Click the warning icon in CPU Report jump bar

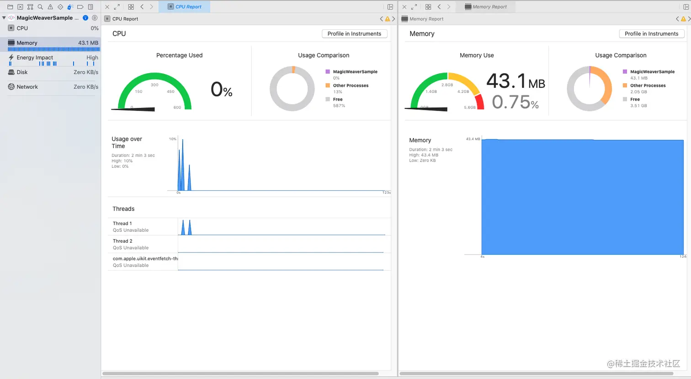point(388,19)
